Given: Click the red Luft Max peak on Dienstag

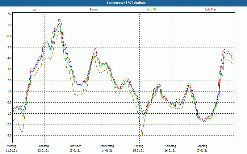Looking at the screenshot, I should (59, 18).
